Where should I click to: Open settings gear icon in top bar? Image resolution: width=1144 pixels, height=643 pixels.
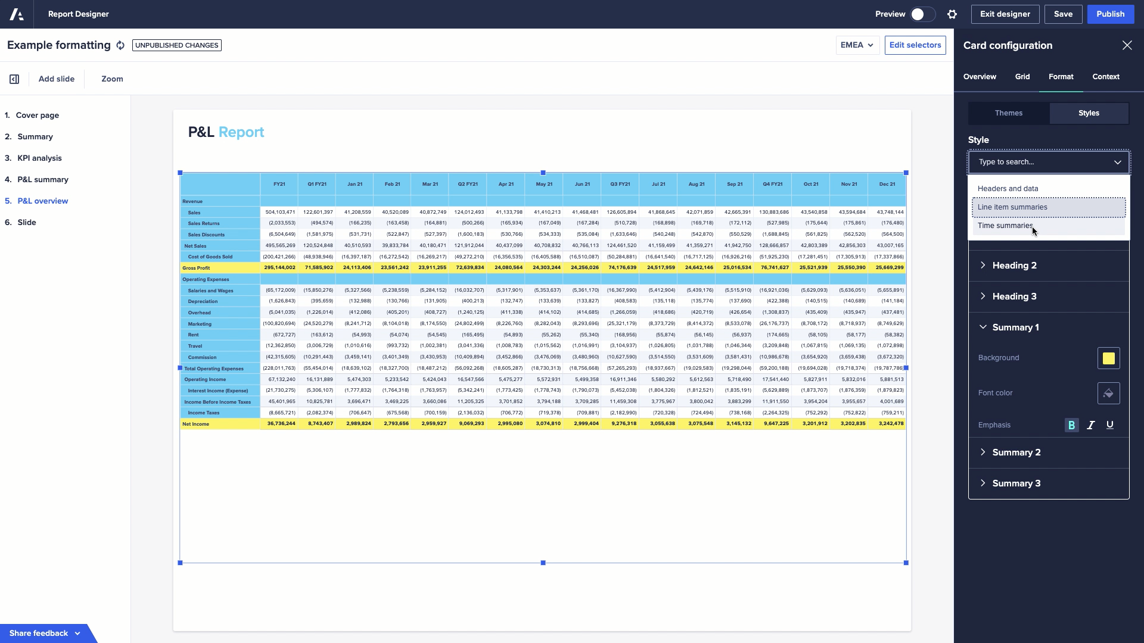coord(952,14)
